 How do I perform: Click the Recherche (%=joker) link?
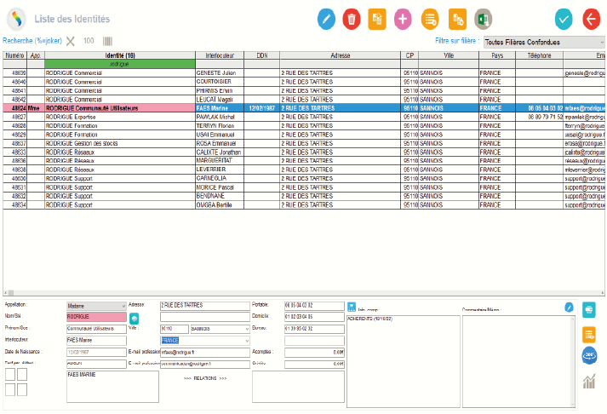coord(32,41)
